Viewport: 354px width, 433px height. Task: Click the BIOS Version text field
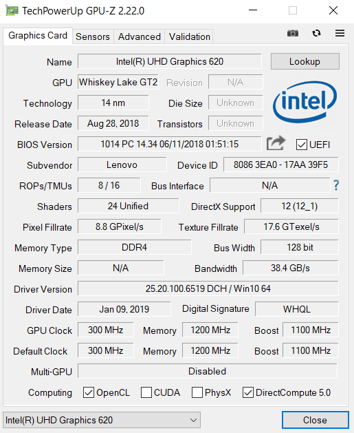pos(169,144)
